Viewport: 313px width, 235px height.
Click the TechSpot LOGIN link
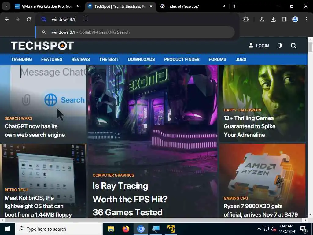[259, 46]
